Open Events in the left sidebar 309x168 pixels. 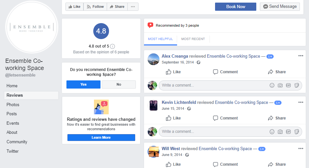coord(13,123)
